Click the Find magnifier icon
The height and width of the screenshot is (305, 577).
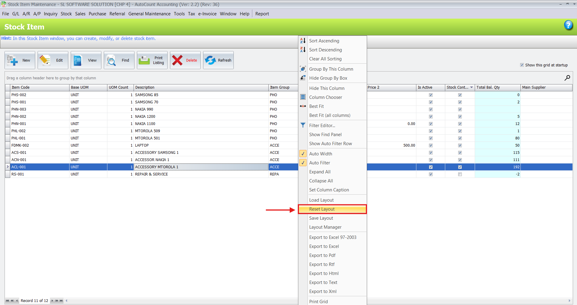(x=111, y=60)
